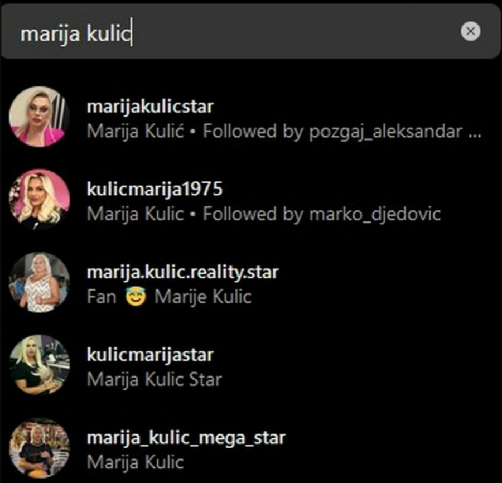Click the 'Fan Marije Kulic' description text

(169, 297)
